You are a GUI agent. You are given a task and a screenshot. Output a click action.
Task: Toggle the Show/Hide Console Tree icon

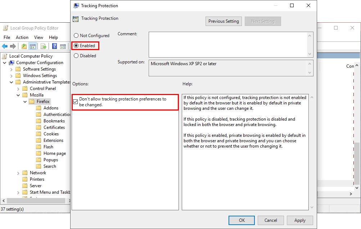(33, 46)
